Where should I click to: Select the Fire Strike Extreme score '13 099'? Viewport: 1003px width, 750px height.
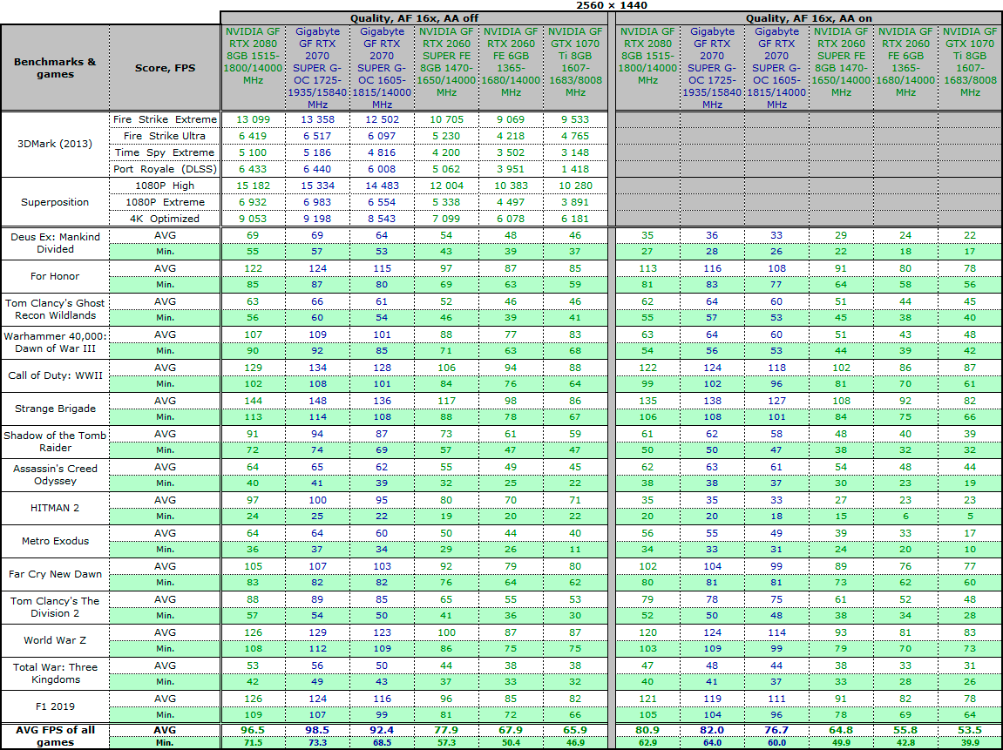254,119
